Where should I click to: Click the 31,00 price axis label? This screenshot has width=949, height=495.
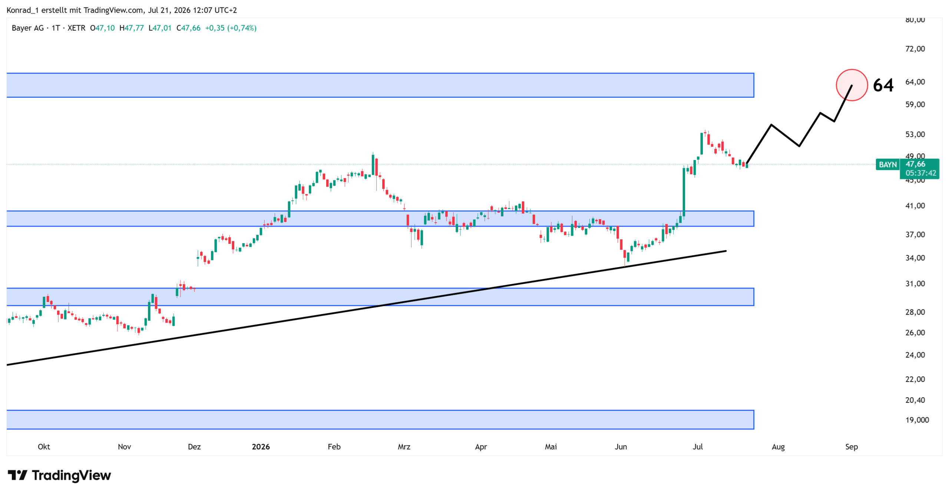(915, 284)
